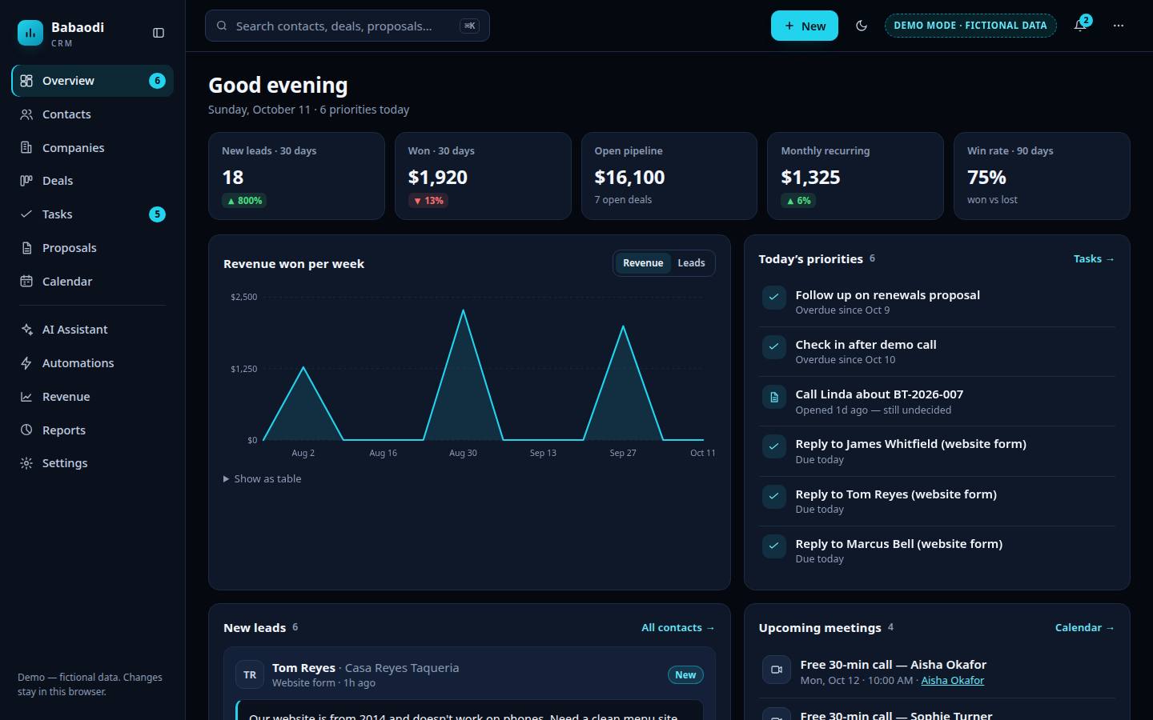
Task: Check off Follow up on renewals proposal
Action: pos(774,298)
